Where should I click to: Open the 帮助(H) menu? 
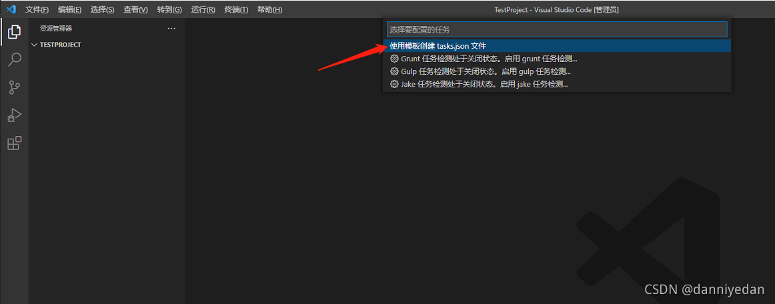pyautogui.click(x=269, y=10)
